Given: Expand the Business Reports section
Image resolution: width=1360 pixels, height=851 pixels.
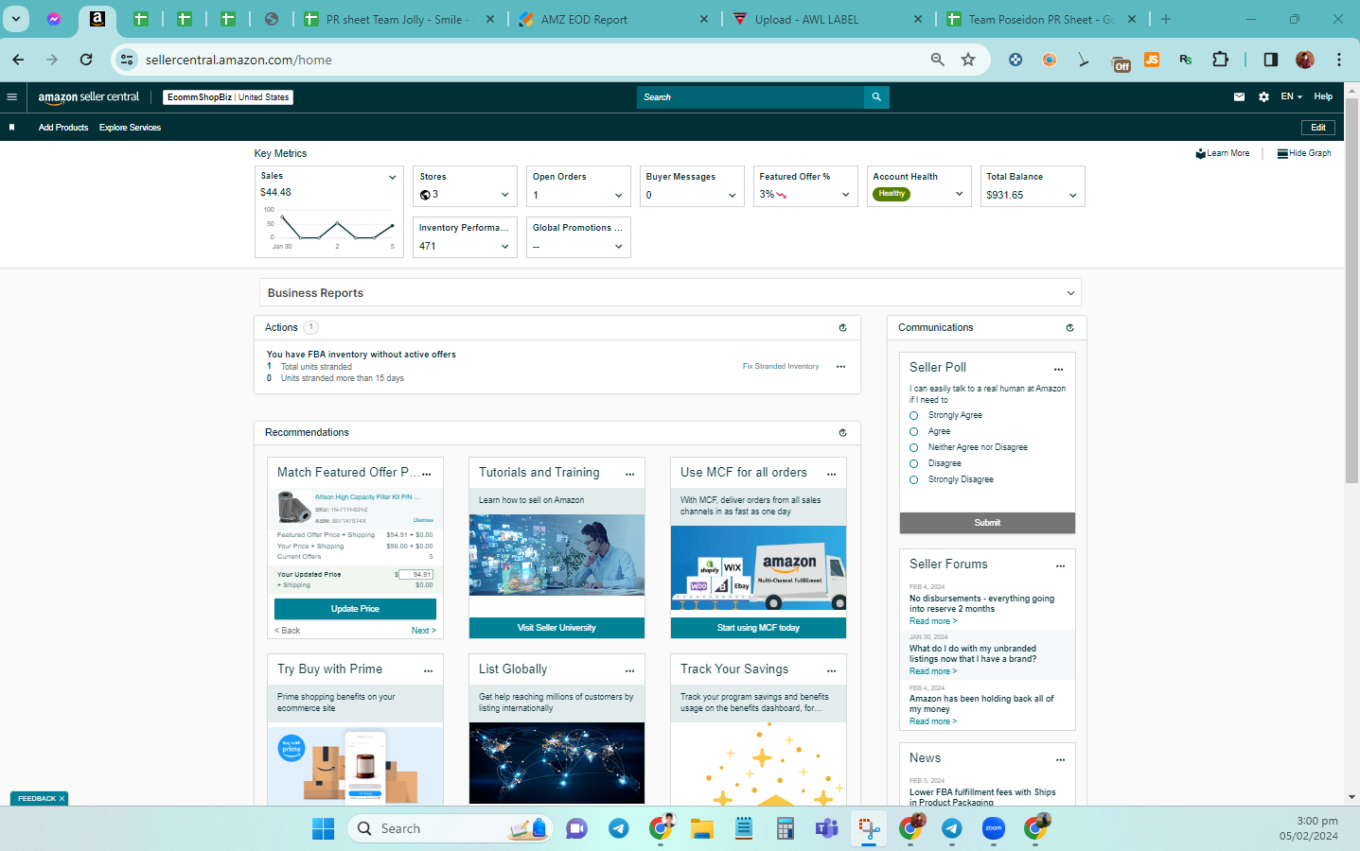Looking at the screenshot, I should click(x=670, y=293).
